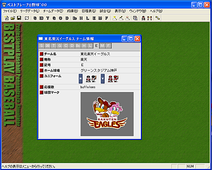Select active E tab in team info window
The width and height of the screenshot is (212, 170).
[x=96, y=46]
